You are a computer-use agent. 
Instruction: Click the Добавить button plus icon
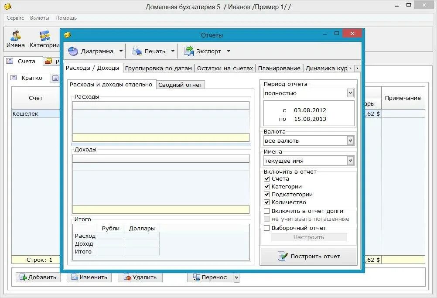tap(23, 277)
